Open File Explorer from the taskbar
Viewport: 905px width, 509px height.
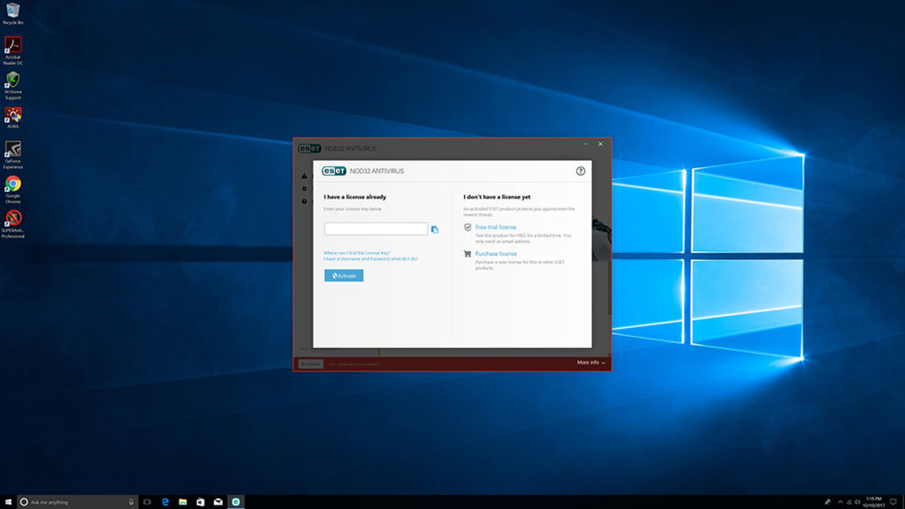(x=183, y=502)
